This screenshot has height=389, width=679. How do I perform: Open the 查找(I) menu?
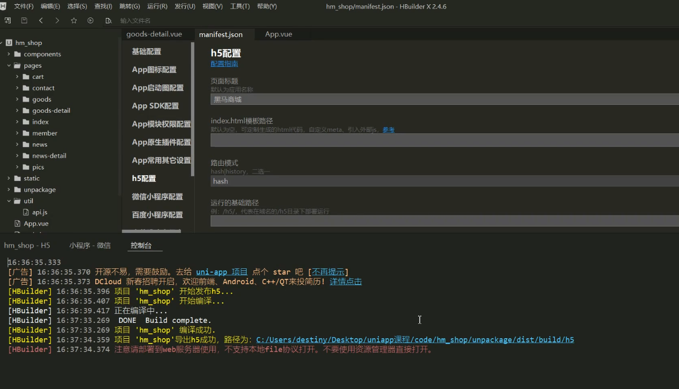click(x=103, y=6)
